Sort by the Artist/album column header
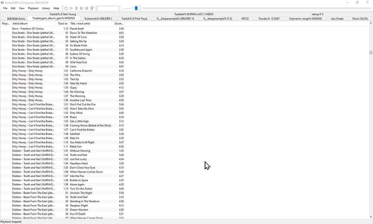Screen dimensions: 373x224 [33, 24]
